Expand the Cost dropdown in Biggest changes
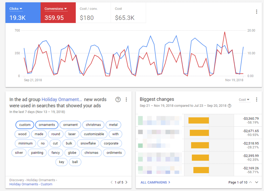This screenshot has width=264, height=191. 244,100
